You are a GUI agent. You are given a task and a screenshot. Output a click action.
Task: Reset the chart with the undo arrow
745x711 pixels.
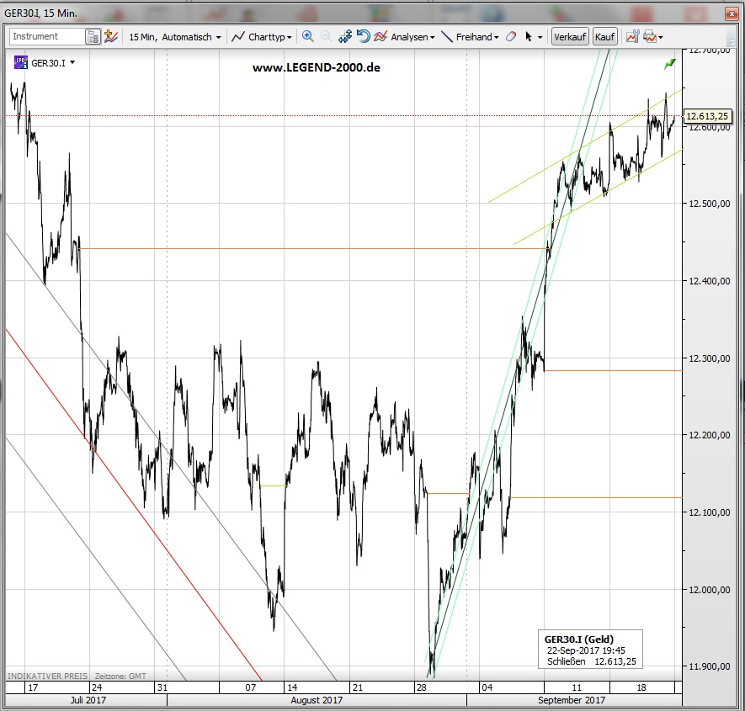coord(363,37)
